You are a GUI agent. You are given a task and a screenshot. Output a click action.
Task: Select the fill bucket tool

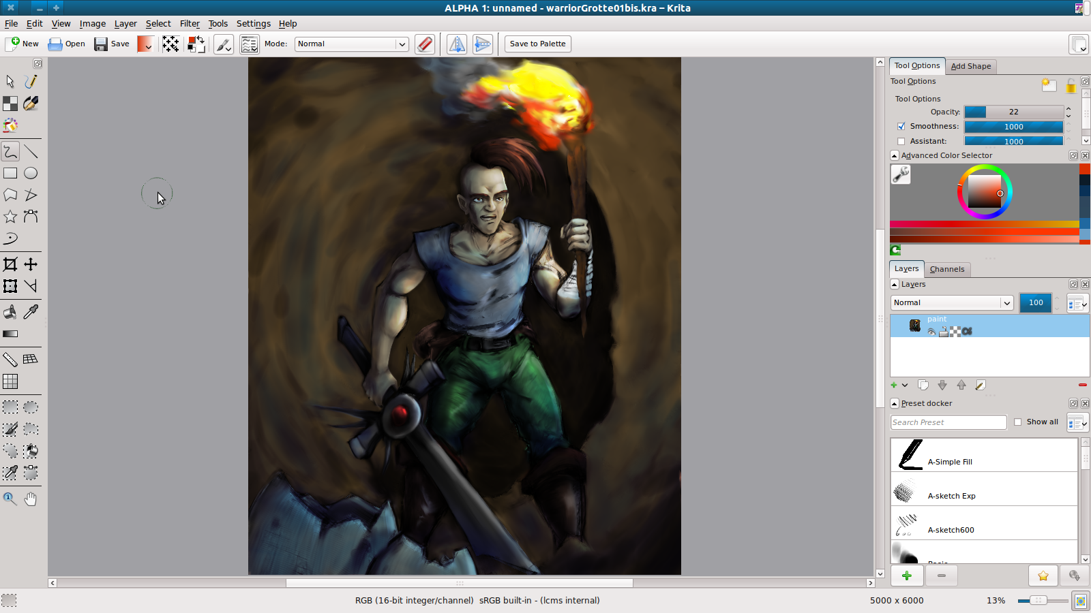click(10, 312)
